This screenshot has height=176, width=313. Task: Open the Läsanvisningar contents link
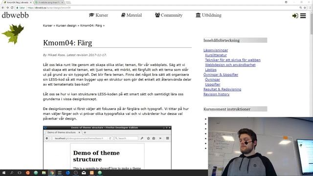tap(216, 50)
